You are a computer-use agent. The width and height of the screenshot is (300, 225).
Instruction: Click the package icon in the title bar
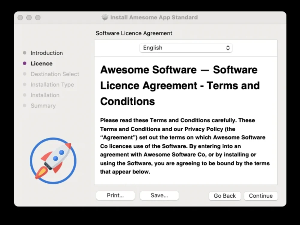pyautogui.click(x=105, y=17)
